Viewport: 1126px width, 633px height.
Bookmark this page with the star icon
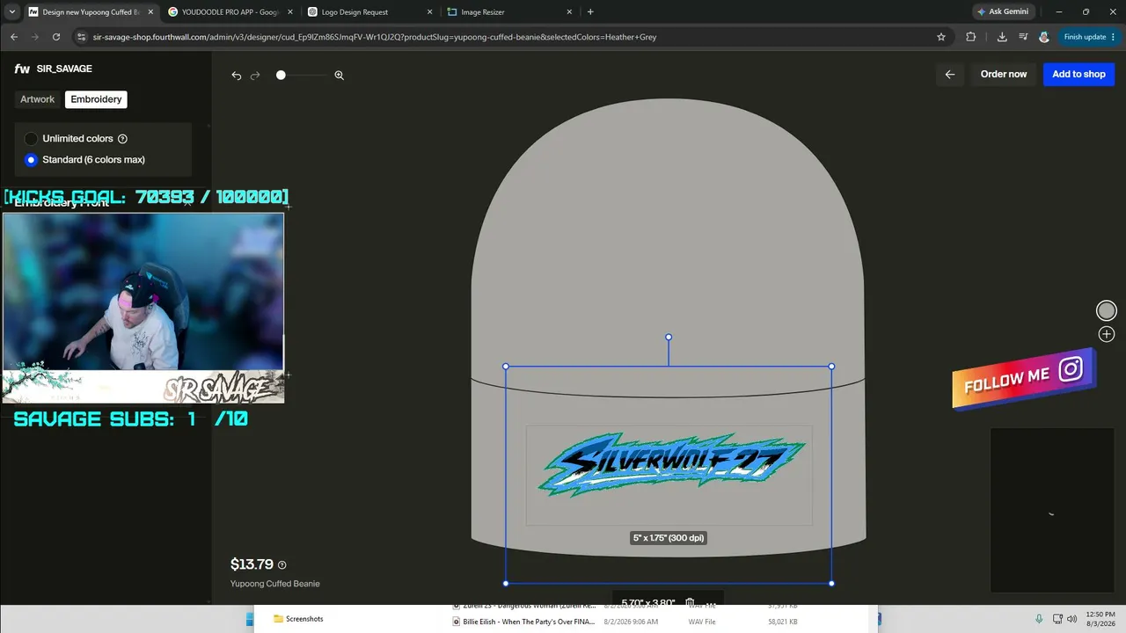[x=941, y=37]
